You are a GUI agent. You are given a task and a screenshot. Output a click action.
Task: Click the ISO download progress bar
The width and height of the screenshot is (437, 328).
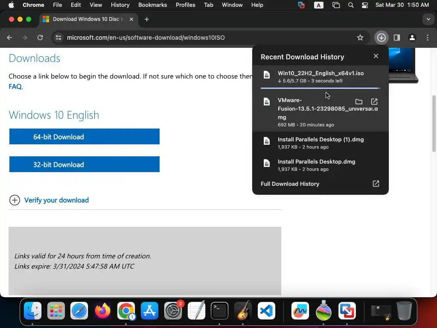click(x=320, y=88)
